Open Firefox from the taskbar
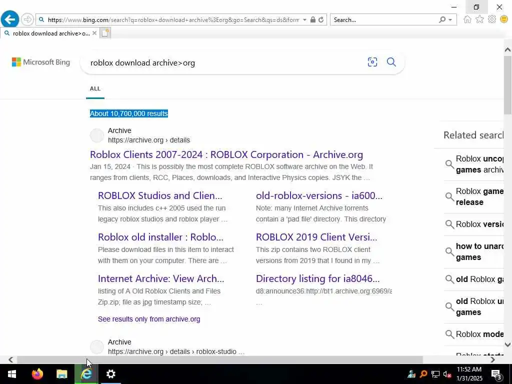512x384 pixels. (x=37, y=374)
